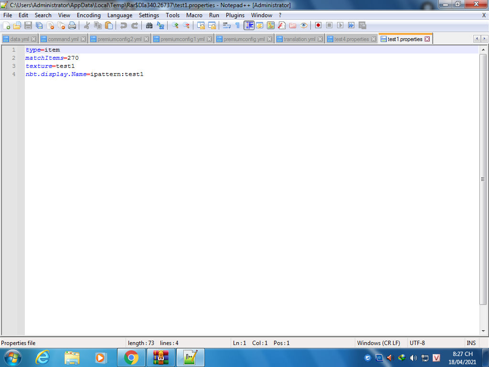Image resolution: width=489 pixels, height=367 pixels.
Task: Click the Open file toolbar icon
Action: point(17,26)
